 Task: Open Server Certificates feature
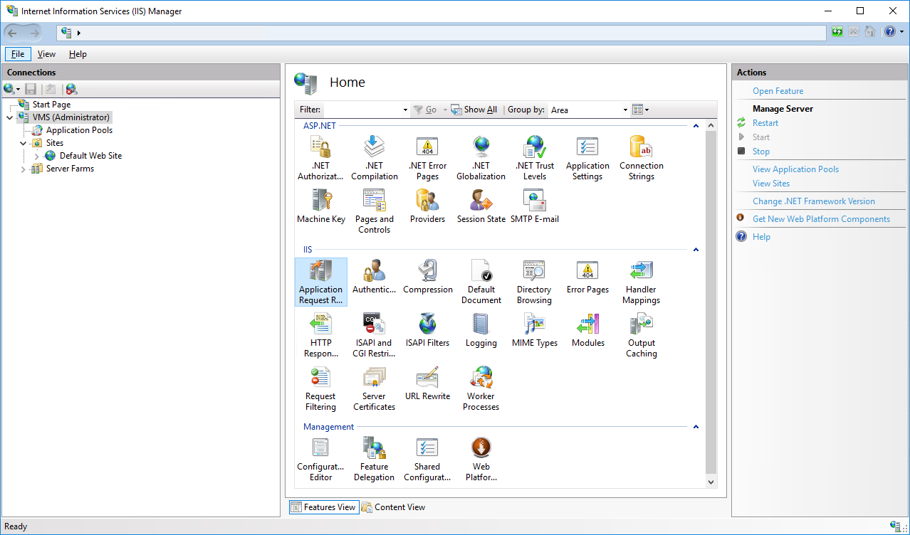375,388
